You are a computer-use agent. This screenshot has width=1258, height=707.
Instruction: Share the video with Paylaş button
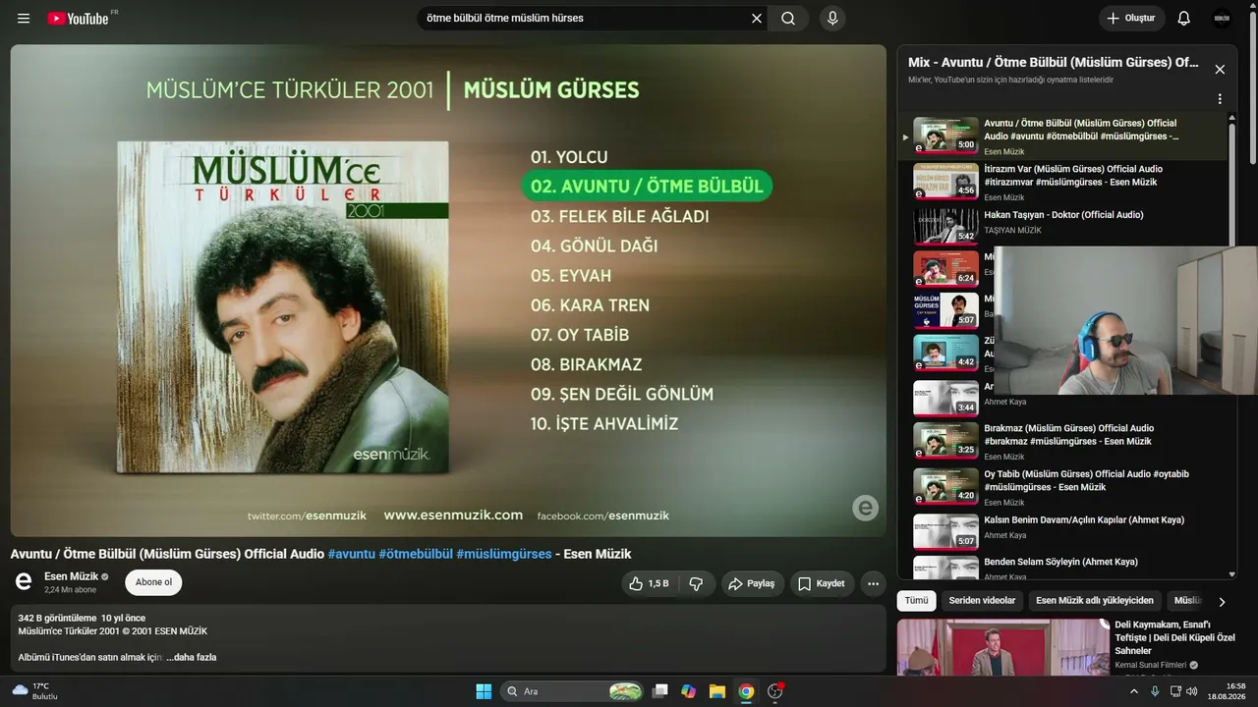coord(753,583)
